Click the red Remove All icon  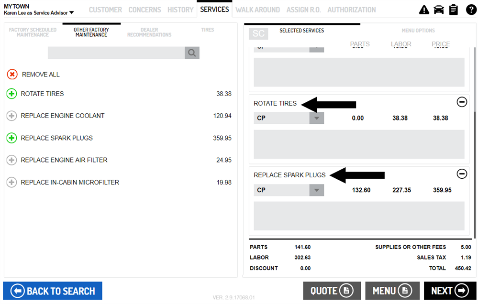[12, 75]
